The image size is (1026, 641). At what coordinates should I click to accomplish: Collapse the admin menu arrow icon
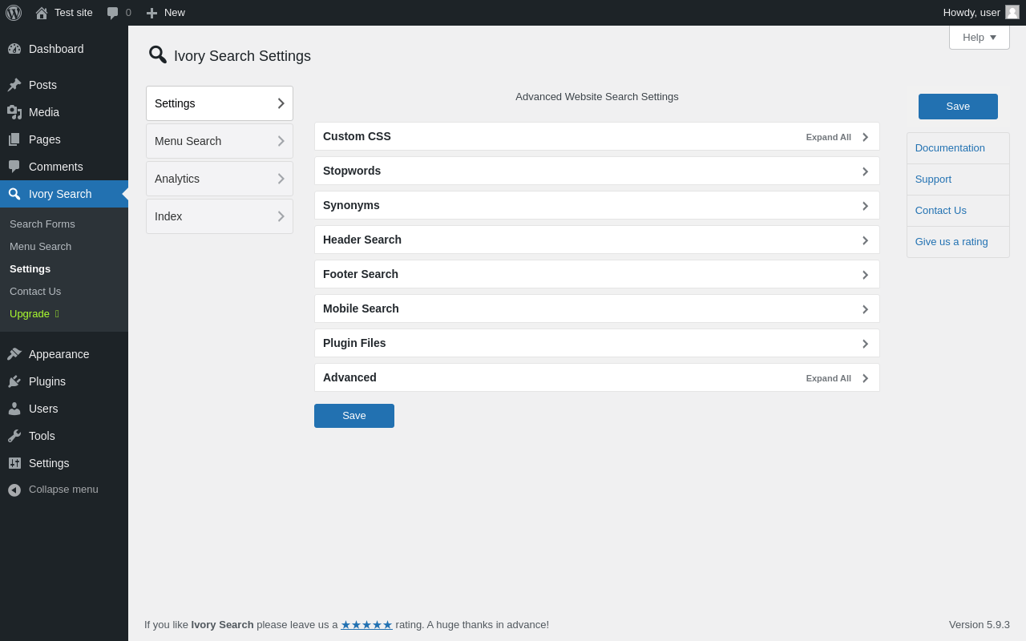[x=14, y=490]
